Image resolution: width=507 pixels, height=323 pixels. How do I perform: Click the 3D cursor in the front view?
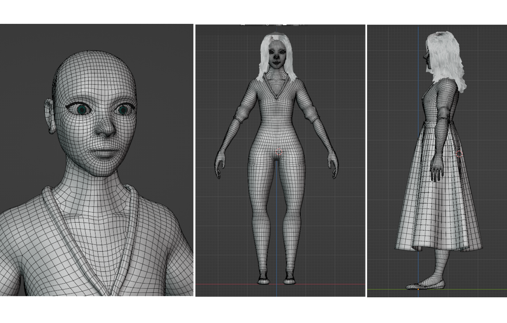click(x=279, y=152)
